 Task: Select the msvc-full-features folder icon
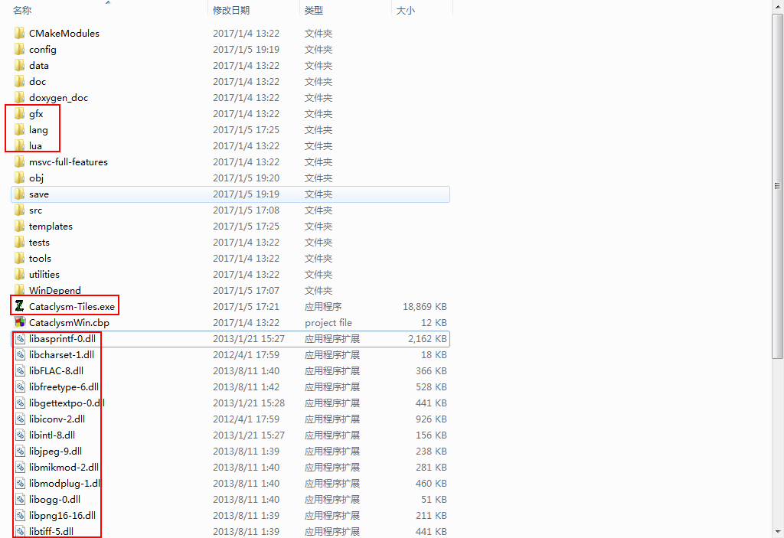19,161
